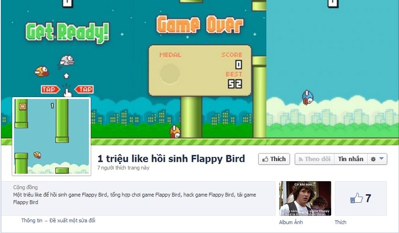Click the Album Ảnh label
The height and width of the screenshot is (233, 399).
coord(291,223)
